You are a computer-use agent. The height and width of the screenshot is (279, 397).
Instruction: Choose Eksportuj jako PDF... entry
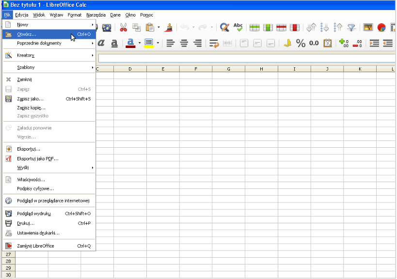49,158
